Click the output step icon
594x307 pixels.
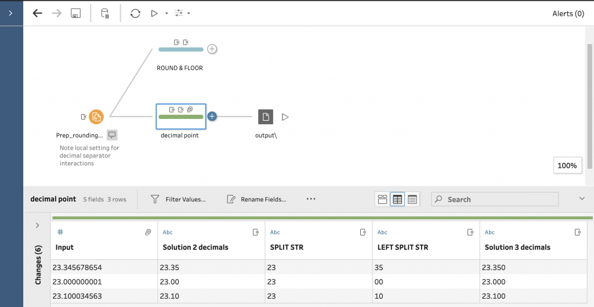[x=266, y=117]
